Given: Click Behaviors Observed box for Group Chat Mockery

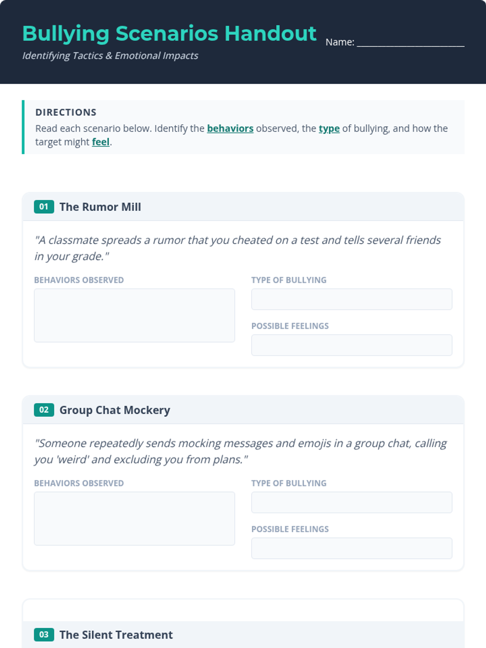Looking at the screenshot, I should coord(134,518).
